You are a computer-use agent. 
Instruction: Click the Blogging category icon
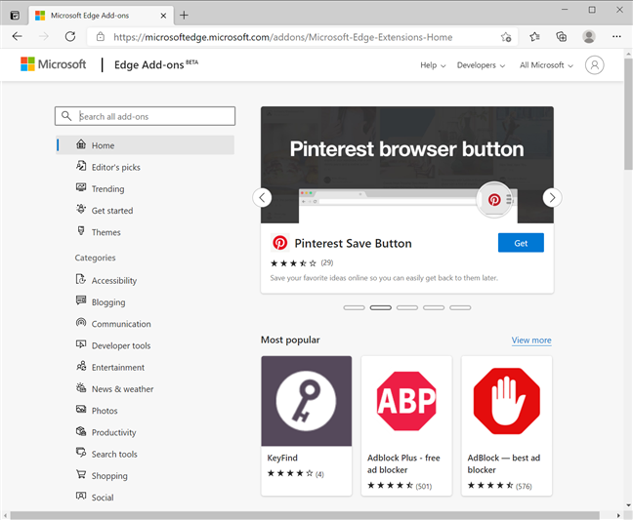pos(81,300)
